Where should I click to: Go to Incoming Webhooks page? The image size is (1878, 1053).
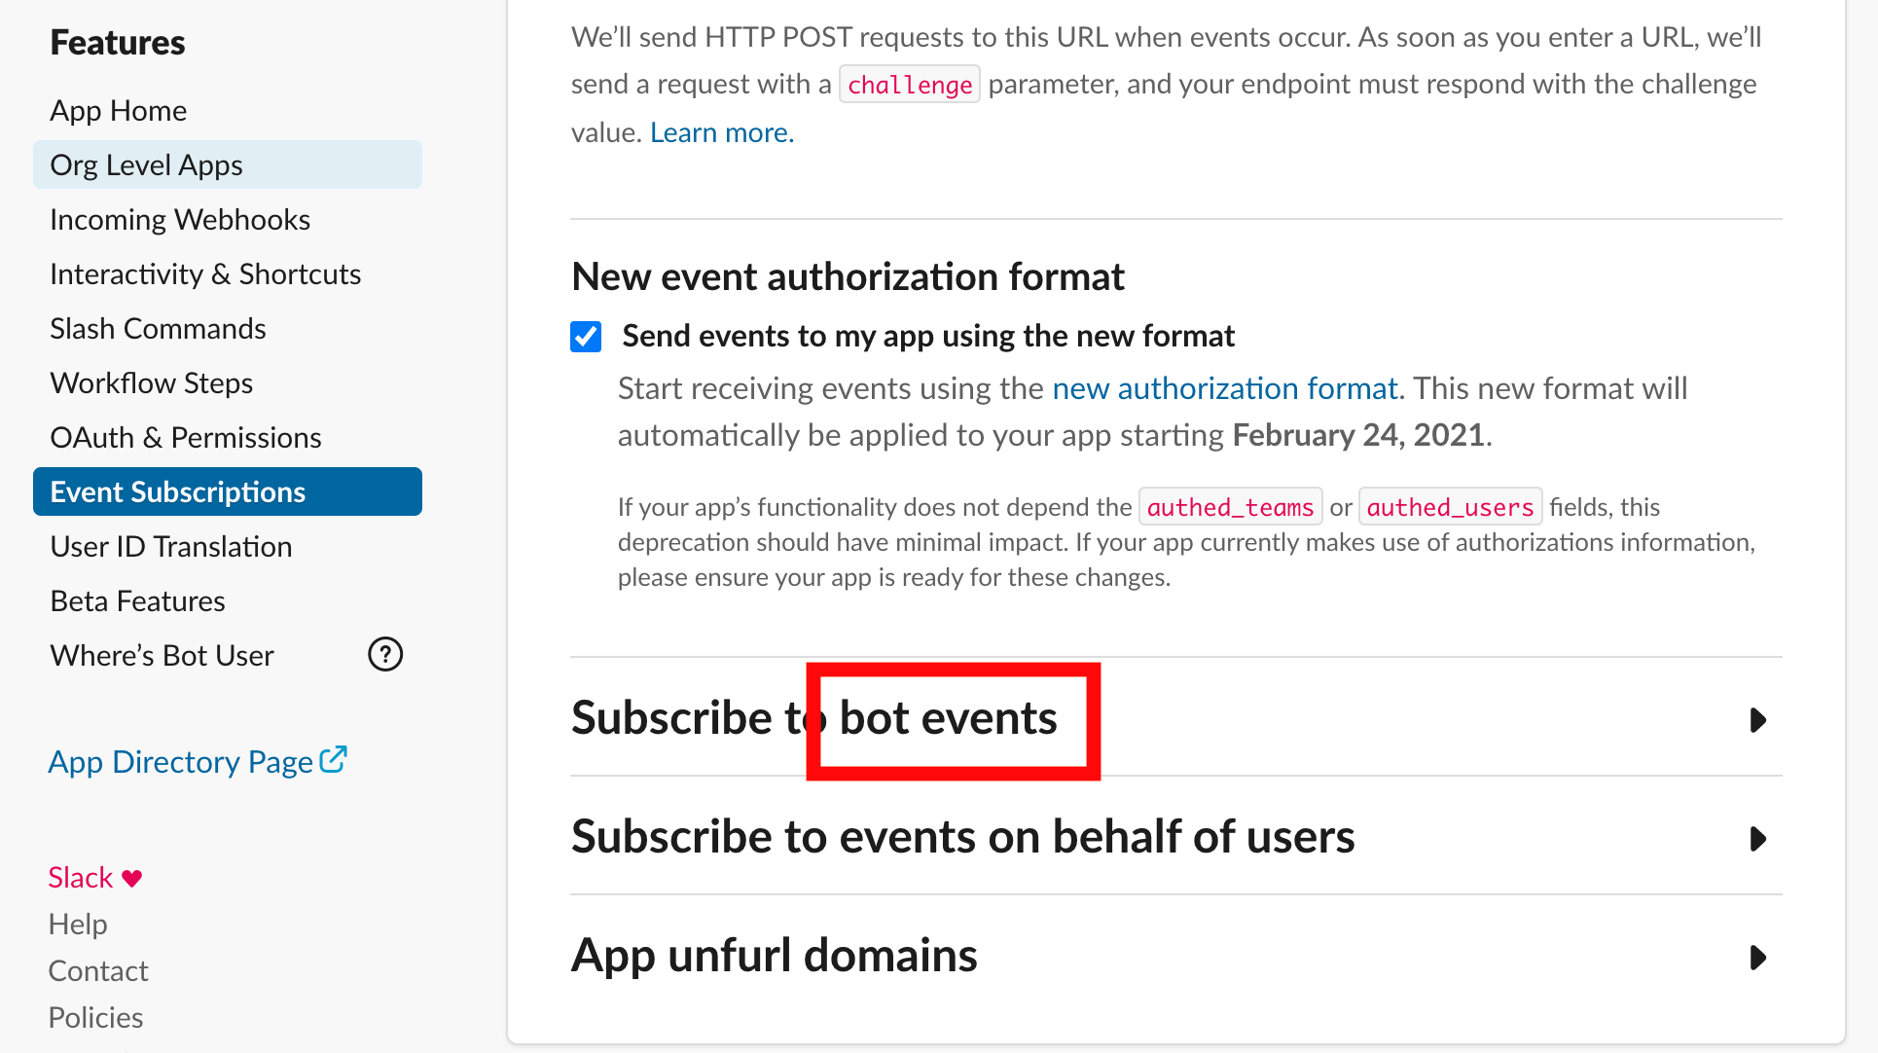(x=180, y=220)
